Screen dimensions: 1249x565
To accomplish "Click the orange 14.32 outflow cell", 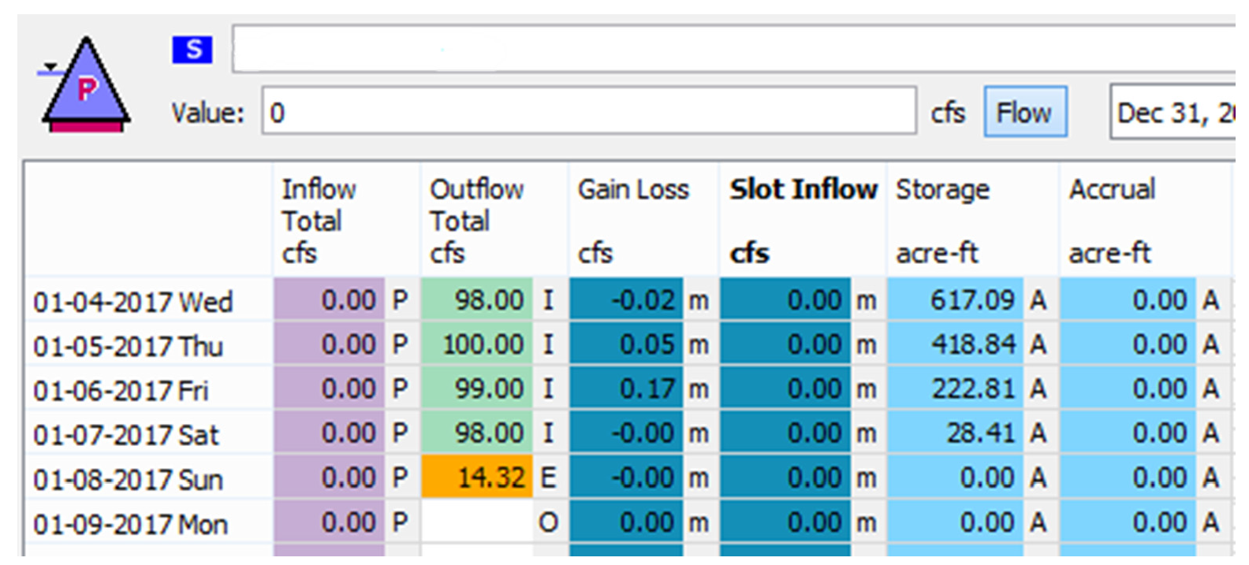I will 477,478.
